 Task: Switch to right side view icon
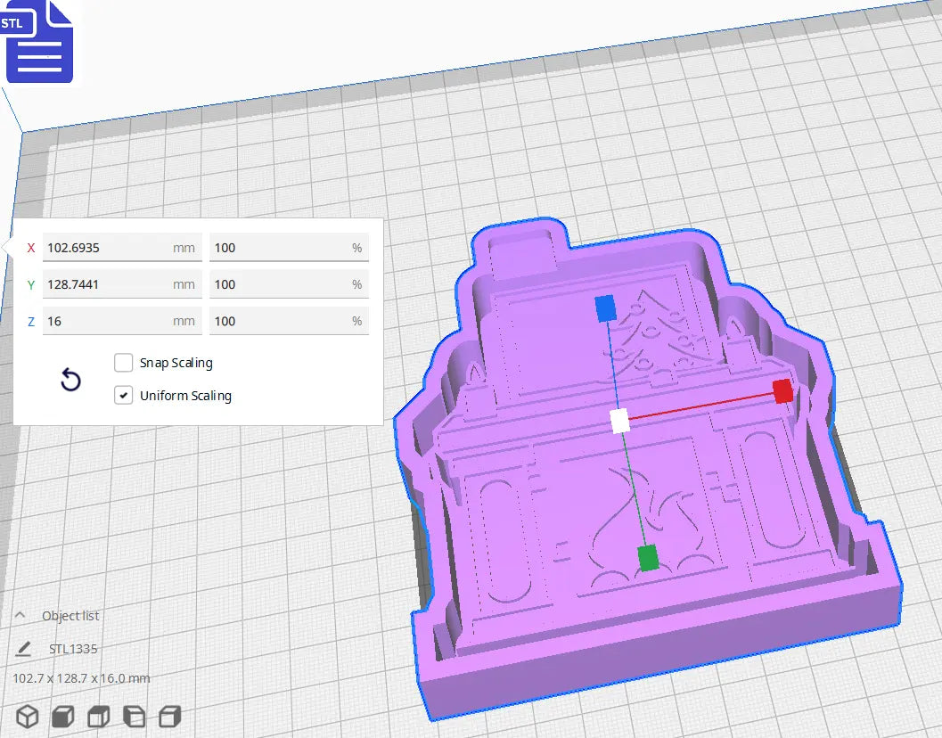tap(169, 716)
